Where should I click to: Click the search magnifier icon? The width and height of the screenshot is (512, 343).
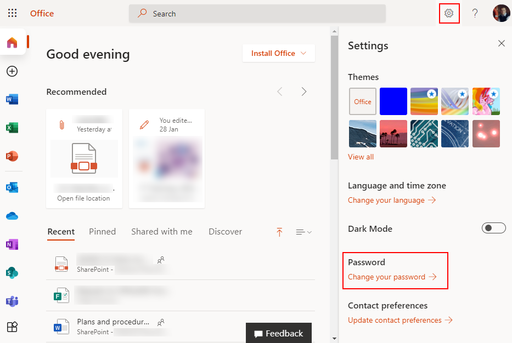[142, 13]
